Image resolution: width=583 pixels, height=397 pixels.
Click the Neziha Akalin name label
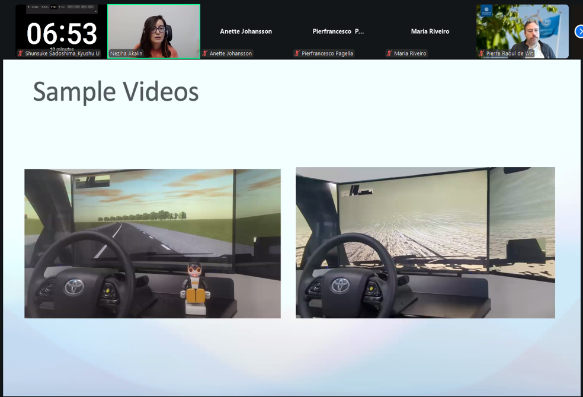pos(126,53)
